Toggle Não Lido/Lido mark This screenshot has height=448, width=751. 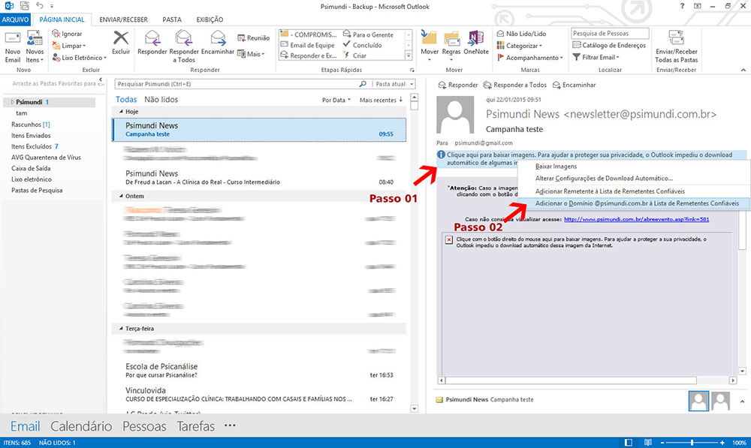(521, 34)
